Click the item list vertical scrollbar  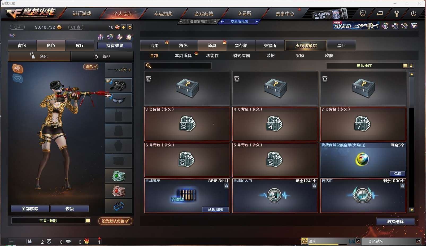pos(412,142)
